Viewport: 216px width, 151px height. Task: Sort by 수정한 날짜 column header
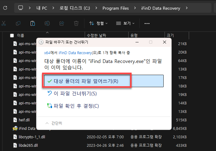click(97, 35)
